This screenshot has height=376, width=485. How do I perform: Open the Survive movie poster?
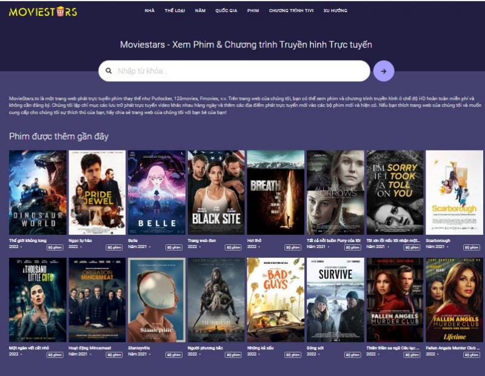click(335, 300)
